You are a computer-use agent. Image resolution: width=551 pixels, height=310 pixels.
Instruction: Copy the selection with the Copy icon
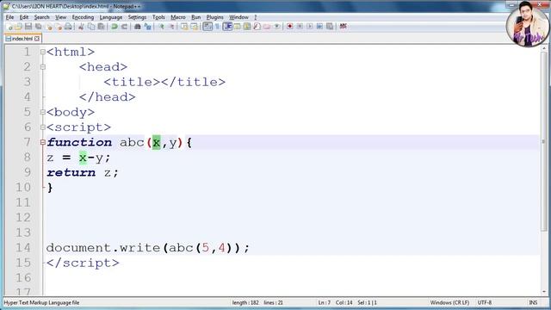91,27
